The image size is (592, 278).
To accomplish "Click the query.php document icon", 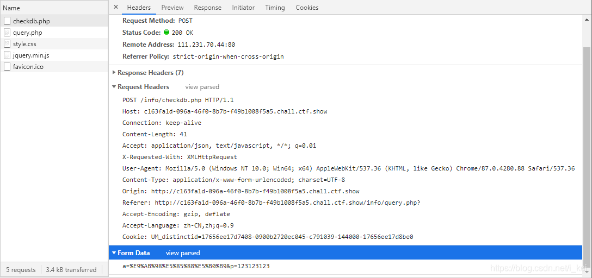I will (x=7, y=33).
